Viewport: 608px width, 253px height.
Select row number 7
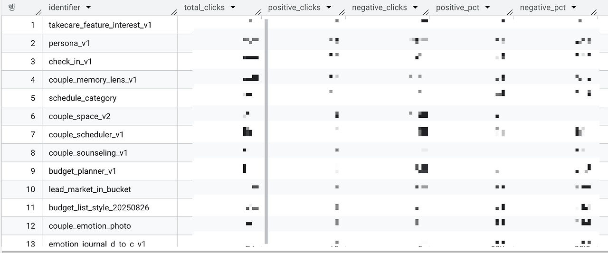click(33, 134)
